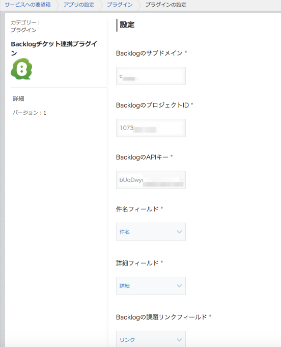
Task: Click the Backlogの課題リンクフィールド label
Action: [161, 317]
